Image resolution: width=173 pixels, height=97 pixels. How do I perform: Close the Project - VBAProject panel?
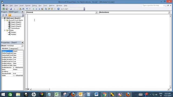tap(22, 12)
